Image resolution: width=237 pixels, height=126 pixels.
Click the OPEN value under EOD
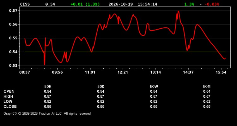tap(101, 91)
